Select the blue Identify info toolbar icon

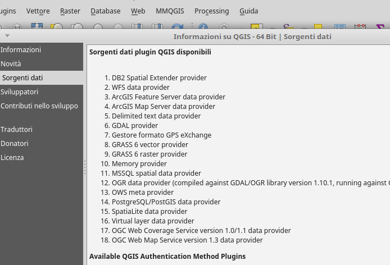tap(203, 26)
